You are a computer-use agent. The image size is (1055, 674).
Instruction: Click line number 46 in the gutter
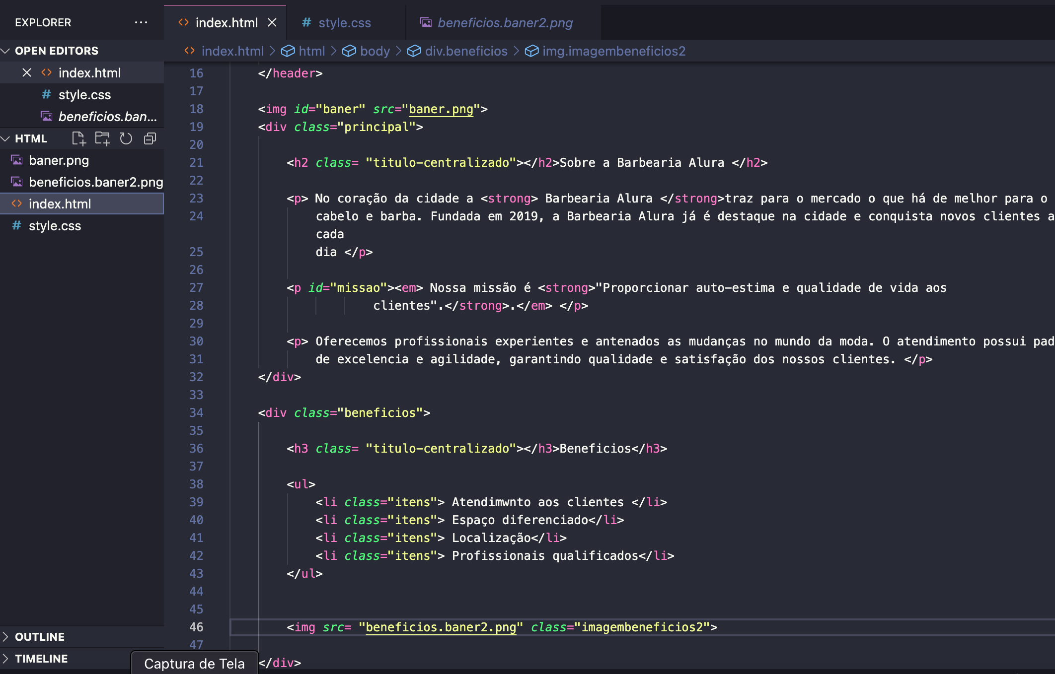pyautogui.click(x=196, y=627)
